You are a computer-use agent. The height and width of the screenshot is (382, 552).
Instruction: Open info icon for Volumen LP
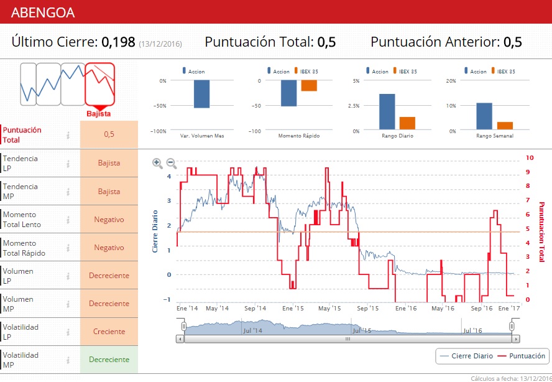tap(68, 276)
